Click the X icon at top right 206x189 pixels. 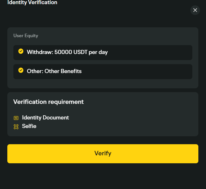(x=195, y=10)
